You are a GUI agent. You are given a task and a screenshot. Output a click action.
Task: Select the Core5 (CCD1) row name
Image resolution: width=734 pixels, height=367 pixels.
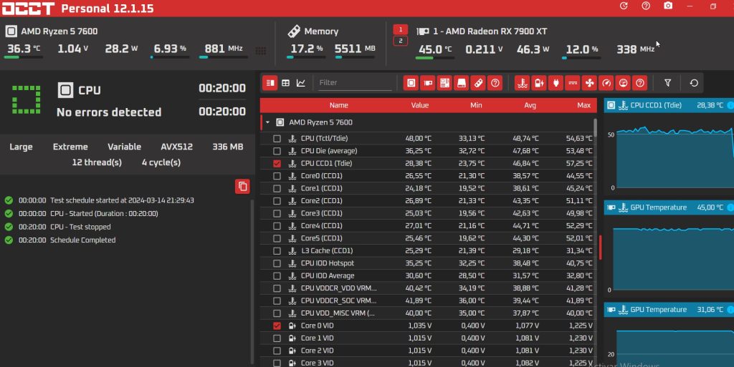321,238
